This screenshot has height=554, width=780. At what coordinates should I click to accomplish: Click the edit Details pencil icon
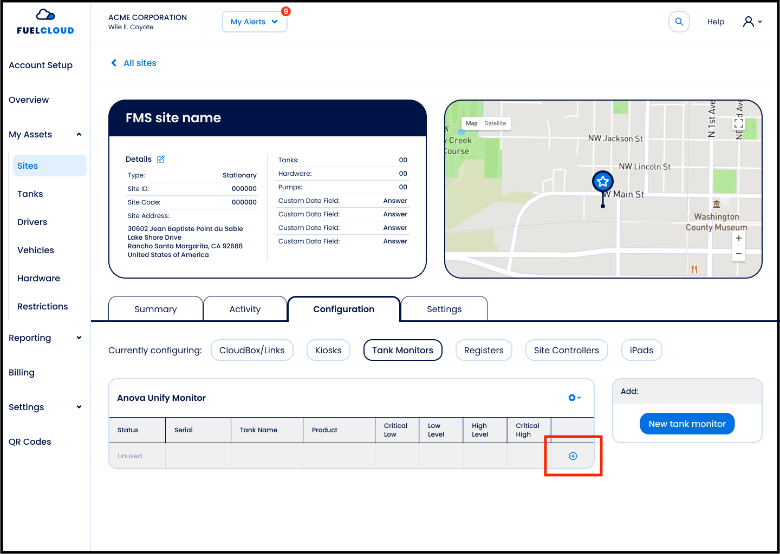tap(161, 159)
